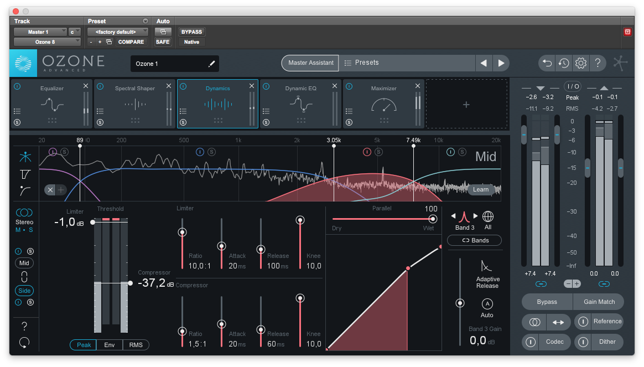
Task: Click the Undo arrow icon
Action: click(x=547, y=63)
